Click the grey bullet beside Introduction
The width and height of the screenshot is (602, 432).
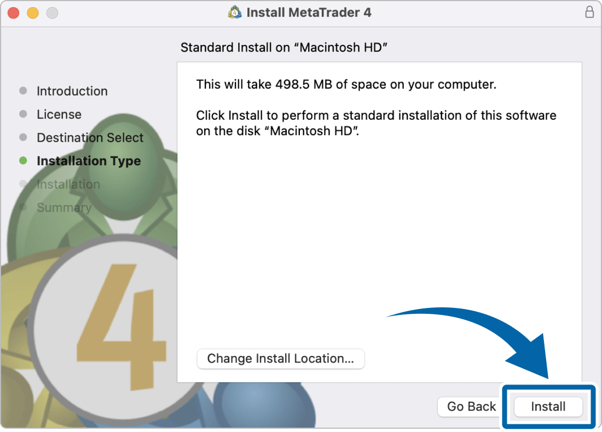[x=23, y=91]
